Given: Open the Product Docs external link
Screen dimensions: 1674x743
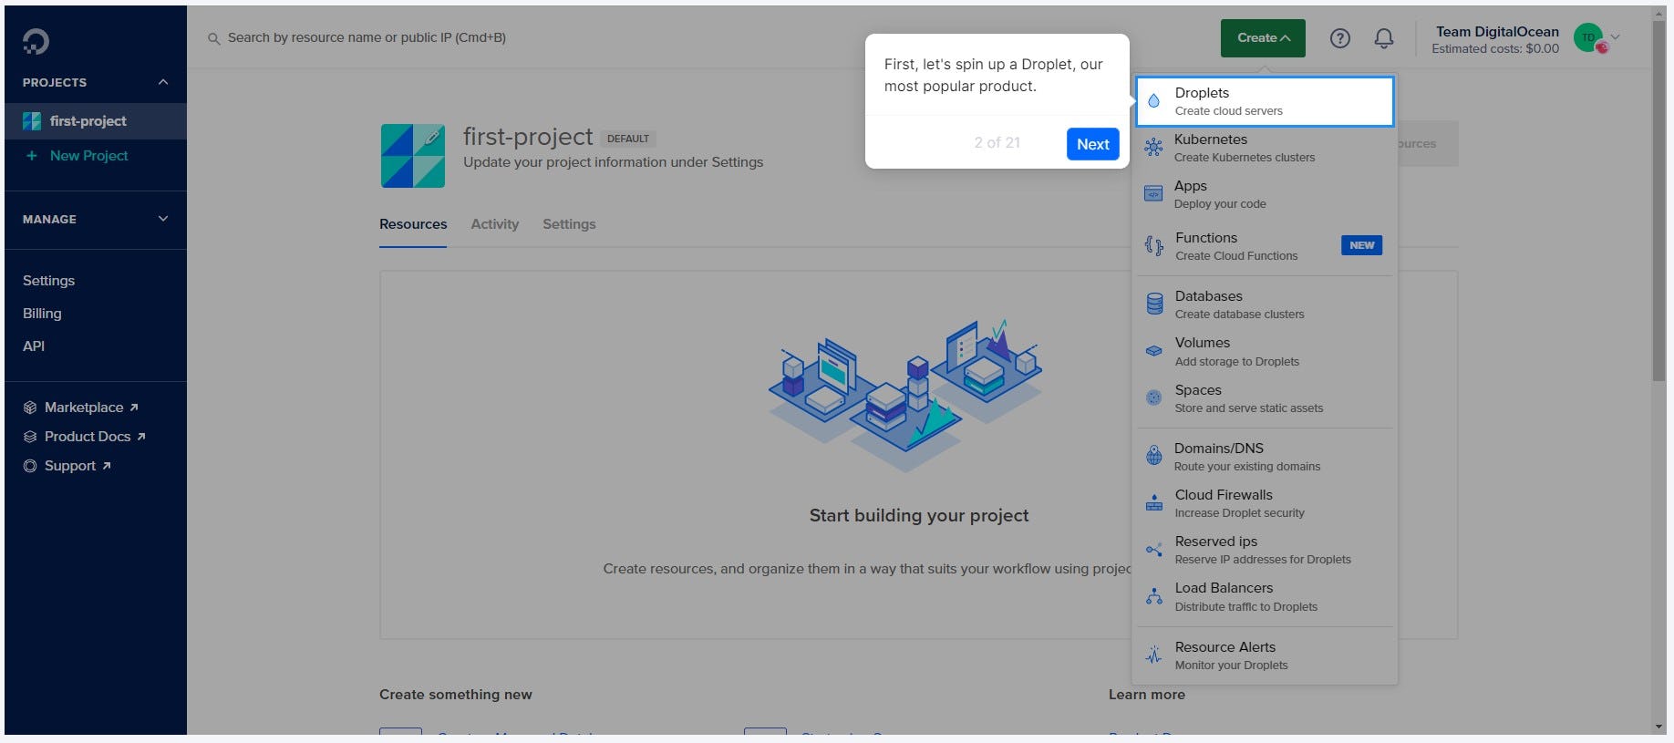Looking at the screenshot, I should (95, 437).
